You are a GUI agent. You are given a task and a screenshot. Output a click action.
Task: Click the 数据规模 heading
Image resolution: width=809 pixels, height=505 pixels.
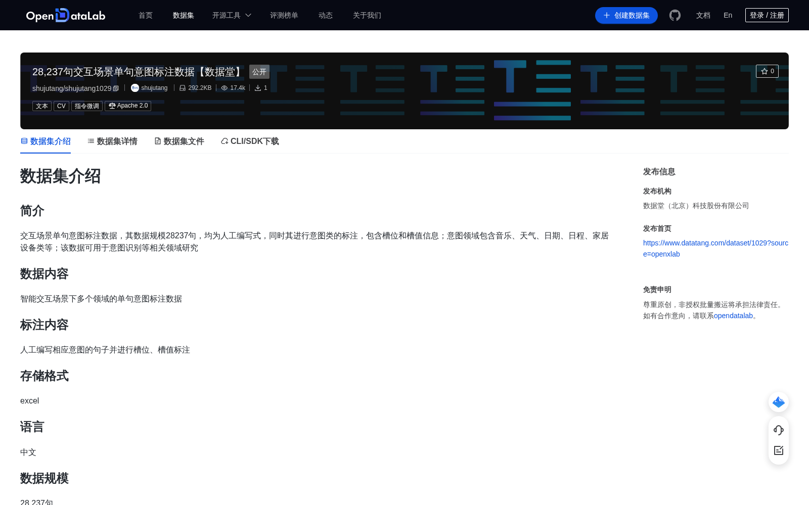pos(44,478)
